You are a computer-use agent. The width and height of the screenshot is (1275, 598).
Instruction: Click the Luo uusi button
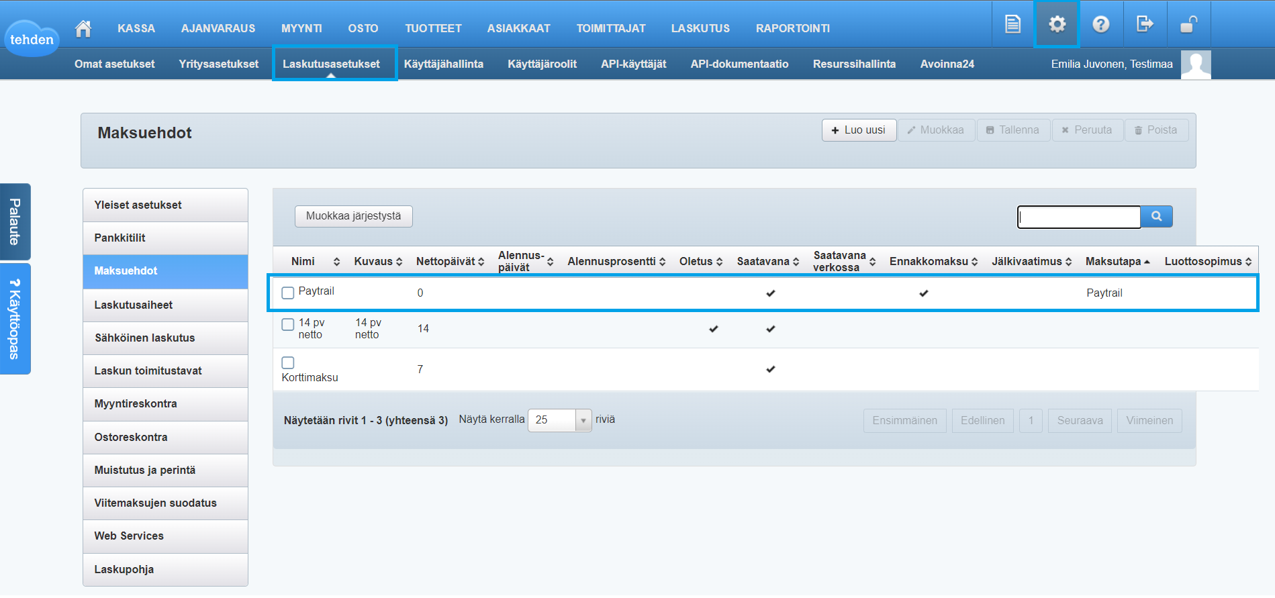point(859,130)
